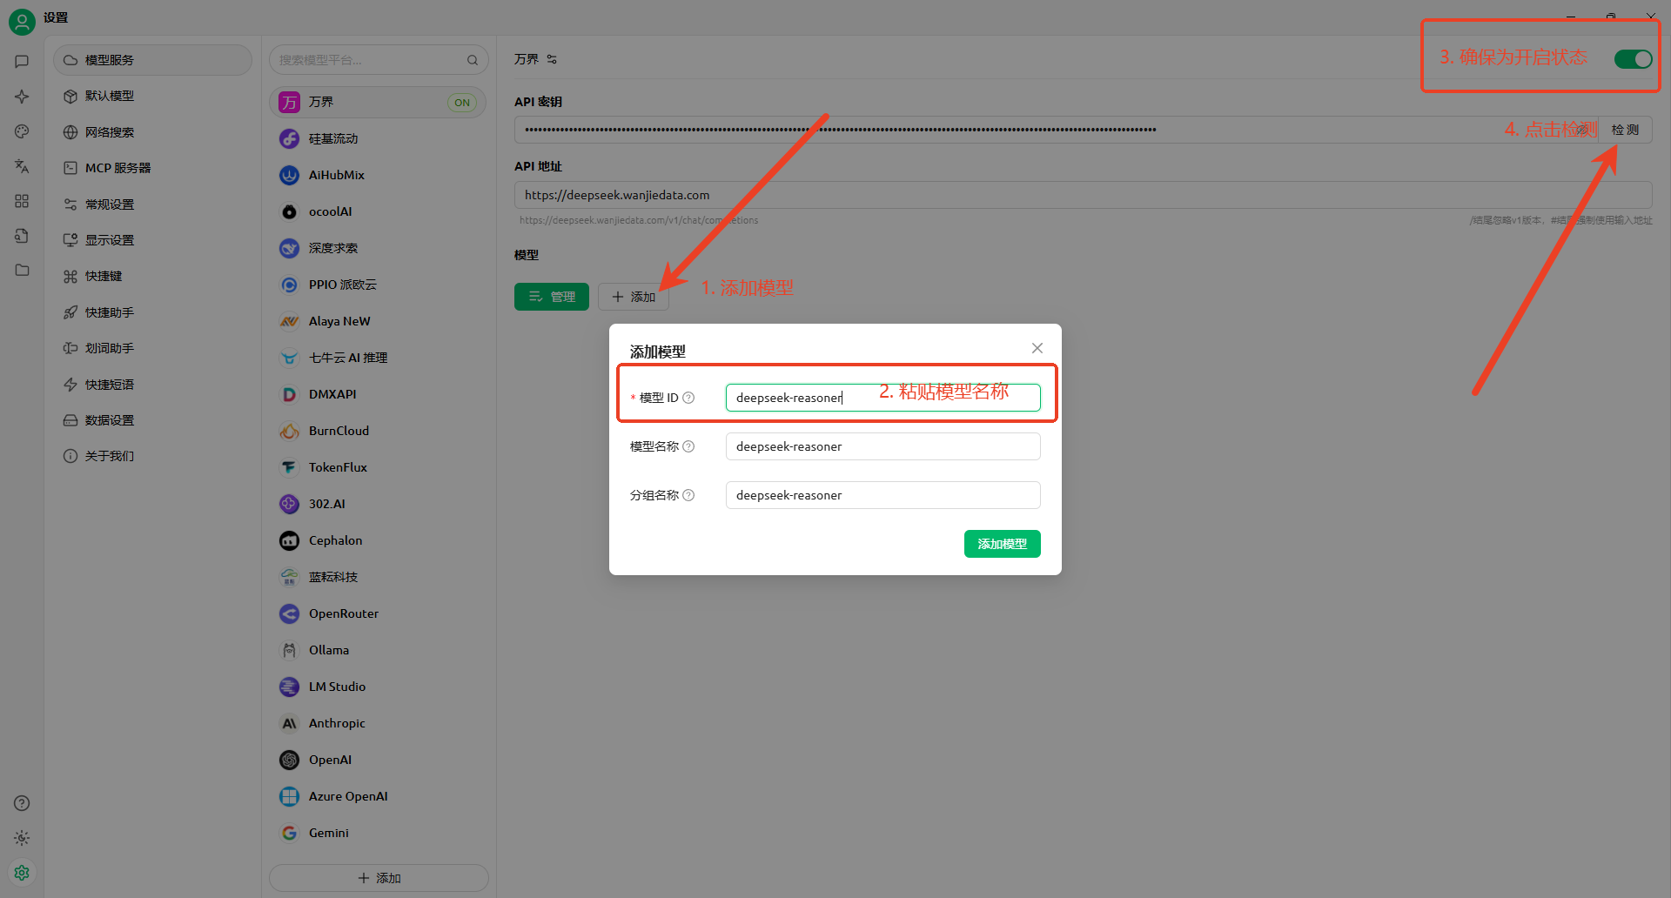The height and width of the screenshot is (898, 1671).
Task: Open the user avatar profile
Action: tap(22, 22)
